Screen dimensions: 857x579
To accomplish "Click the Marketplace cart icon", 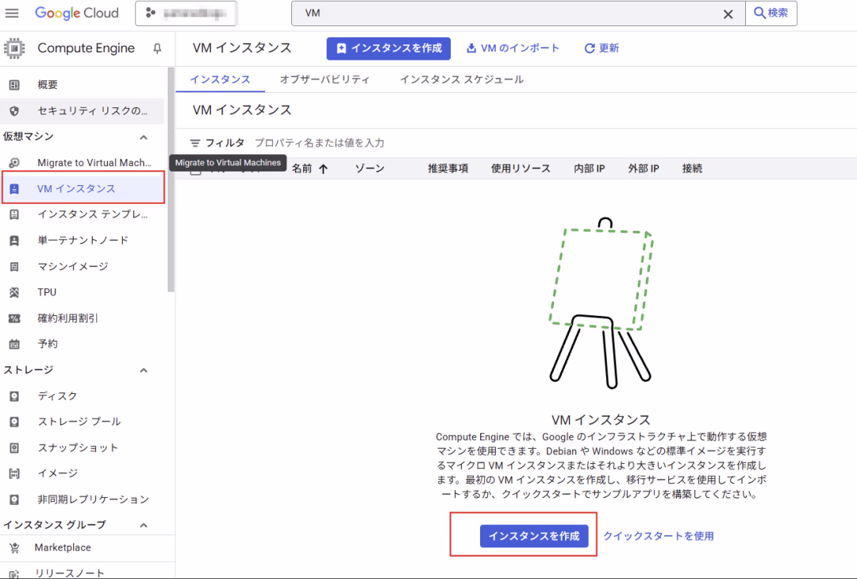I will (x=14, y=548).
